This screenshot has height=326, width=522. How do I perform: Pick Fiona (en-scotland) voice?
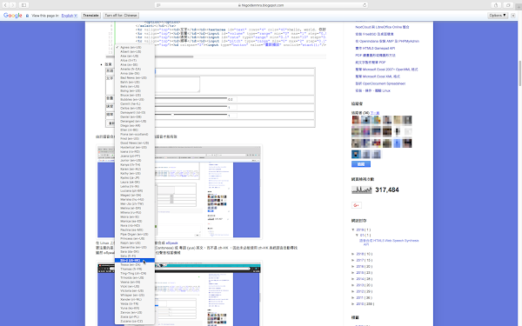(135, 134)
